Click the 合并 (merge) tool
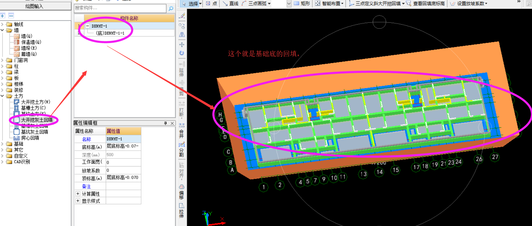This screenshot has width=532, height=226. tap(182, 131)
